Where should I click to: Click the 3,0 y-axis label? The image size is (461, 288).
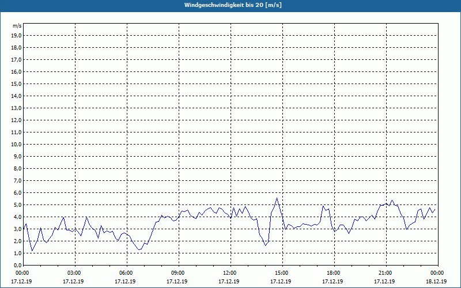pyautogui.click(x=18, y=229)
